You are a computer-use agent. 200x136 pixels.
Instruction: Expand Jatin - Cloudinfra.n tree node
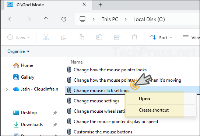[x=7, y=89]
